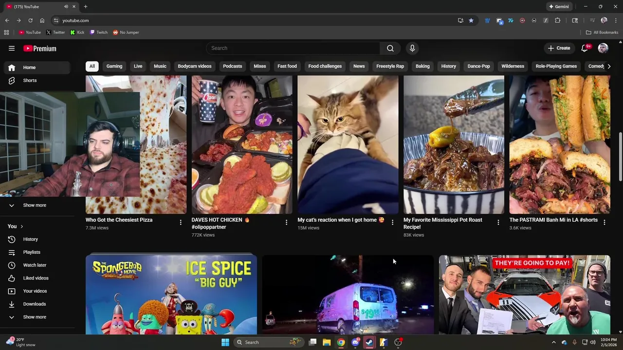Open File Explorer from the taskbar

(x=327, y=342)
